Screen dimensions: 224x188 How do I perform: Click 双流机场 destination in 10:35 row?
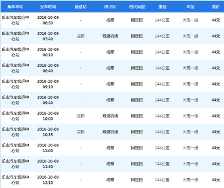click(x=110, y=132)
